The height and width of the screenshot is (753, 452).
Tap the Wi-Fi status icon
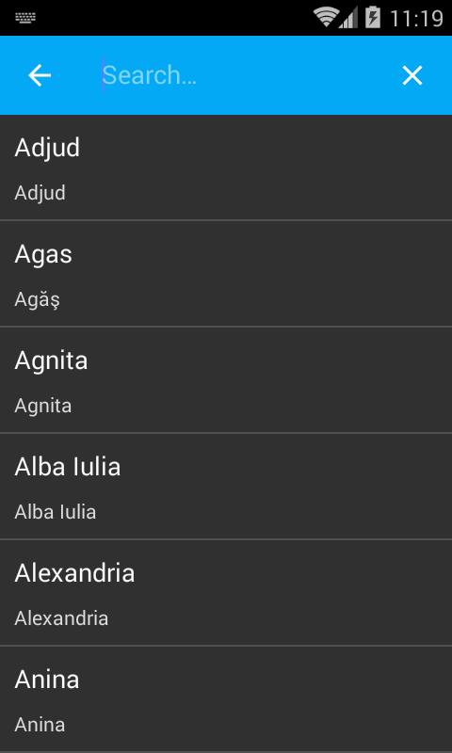point(326,17)
